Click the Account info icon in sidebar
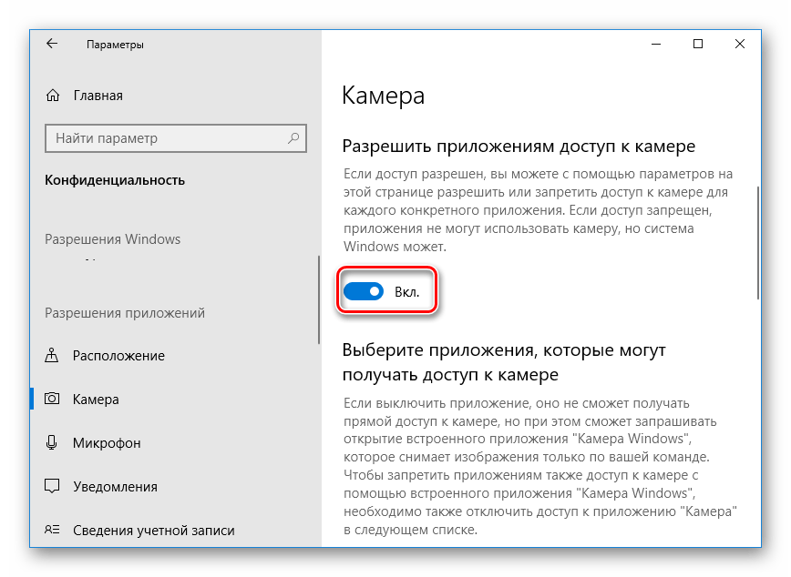The height and width of the screenshot is (577, 791). pos(53,530)
